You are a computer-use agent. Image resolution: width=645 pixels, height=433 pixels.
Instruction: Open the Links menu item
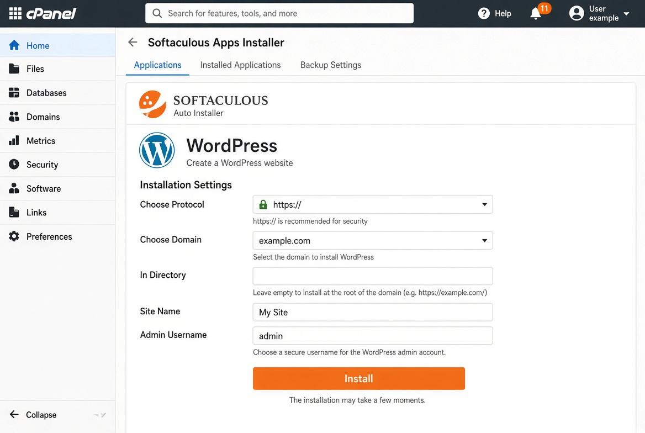point(57,213)
